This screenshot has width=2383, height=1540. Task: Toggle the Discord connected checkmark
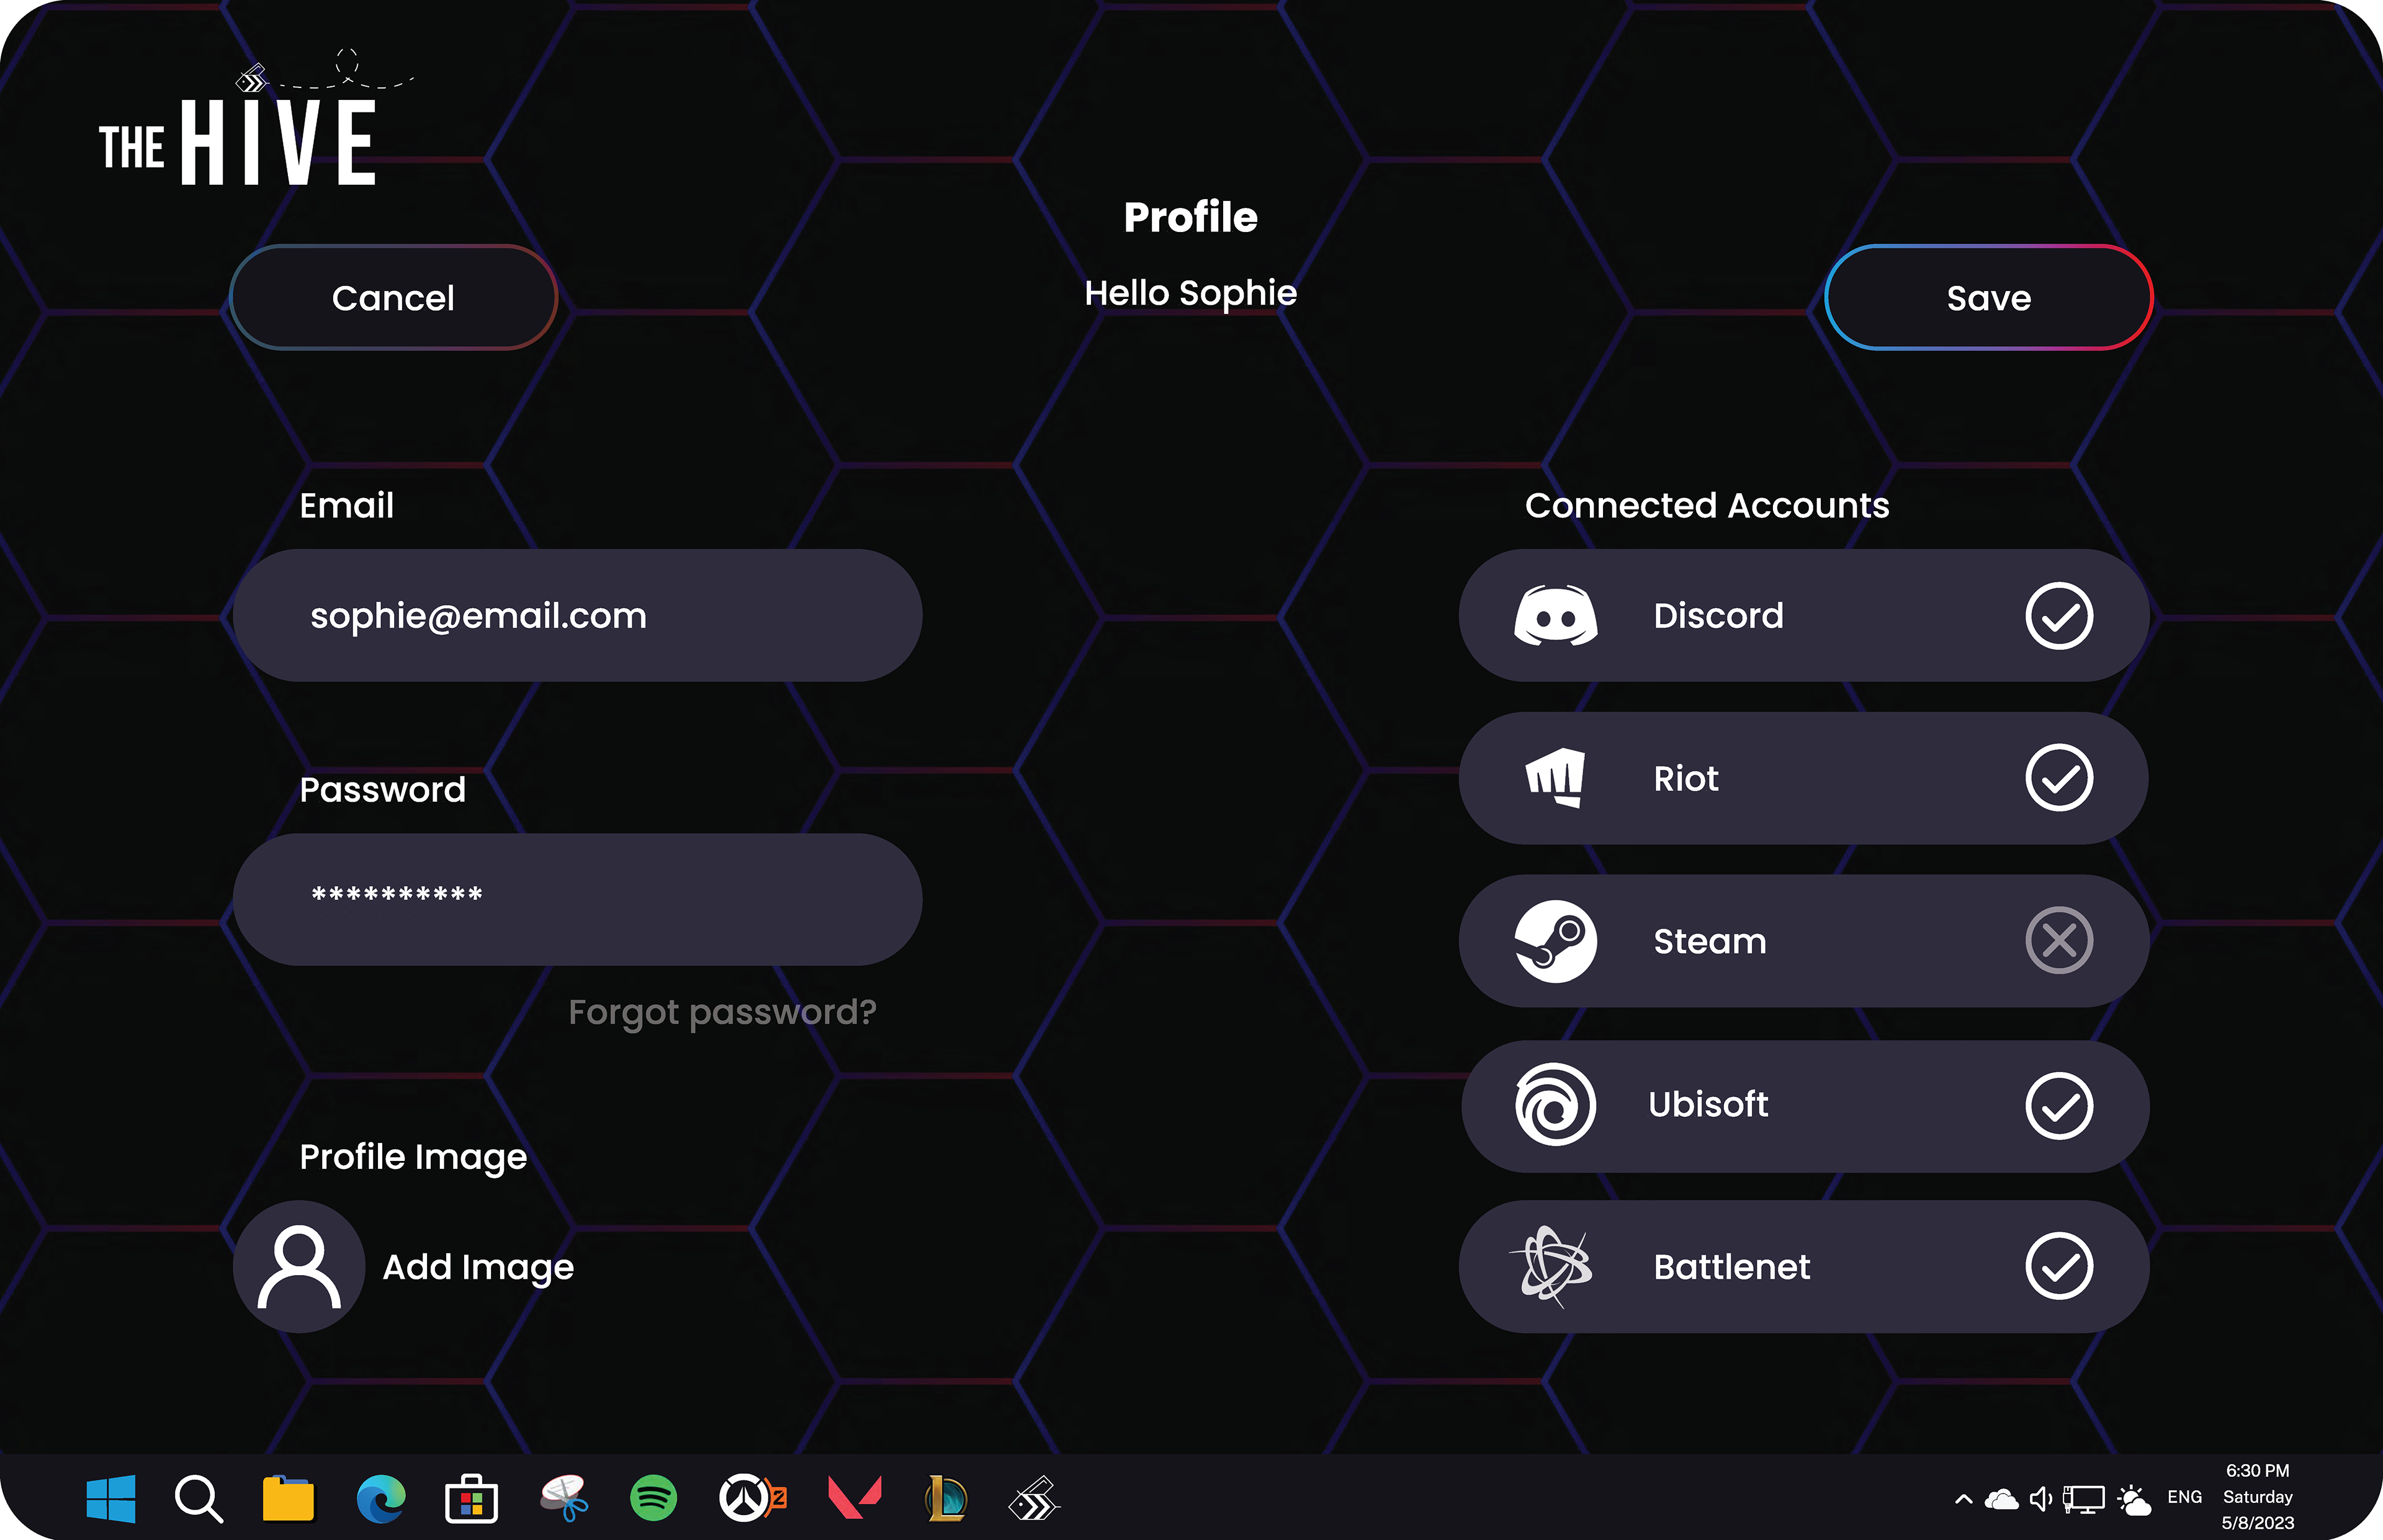[x=2059, y=616]
